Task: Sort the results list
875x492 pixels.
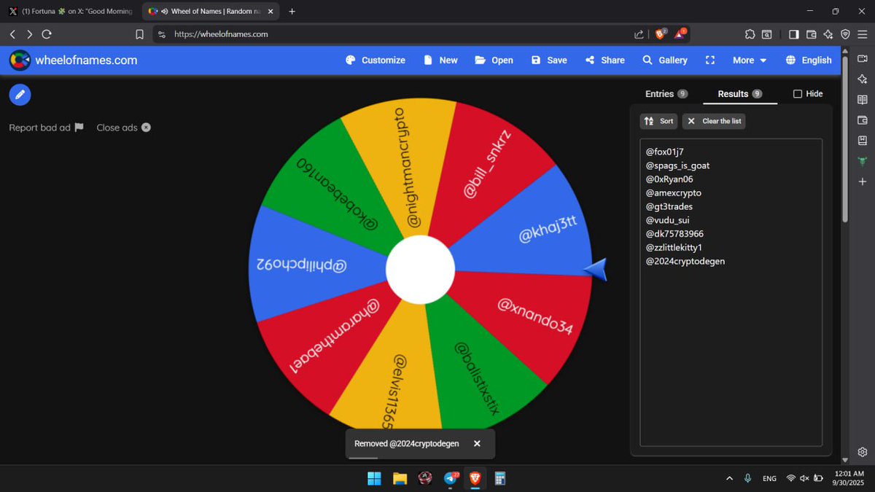Action: click(658, 121)
